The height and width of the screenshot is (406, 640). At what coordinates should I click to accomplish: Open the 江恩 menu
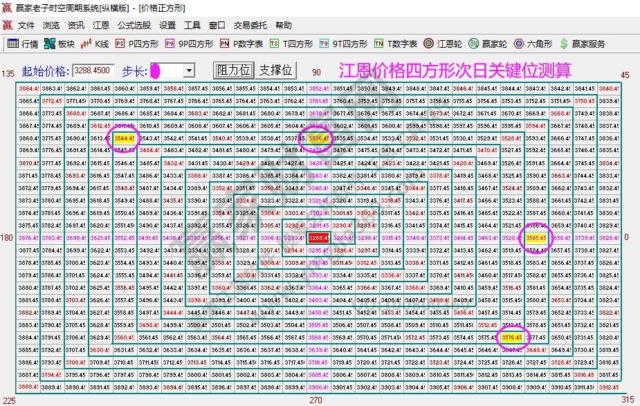[x=101, y=25]
